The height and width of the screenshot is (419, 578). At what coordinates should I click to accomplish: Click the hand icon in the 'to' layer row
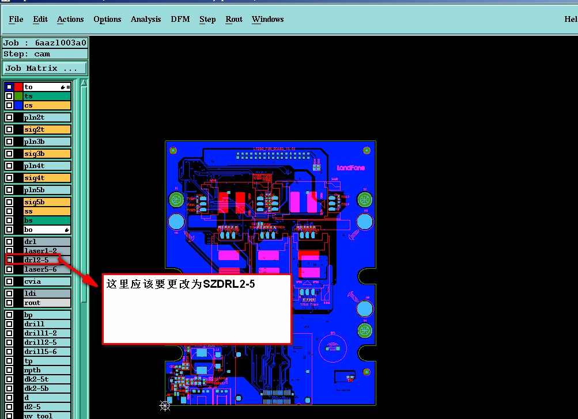pyautogui.click(x=63, y=87)
